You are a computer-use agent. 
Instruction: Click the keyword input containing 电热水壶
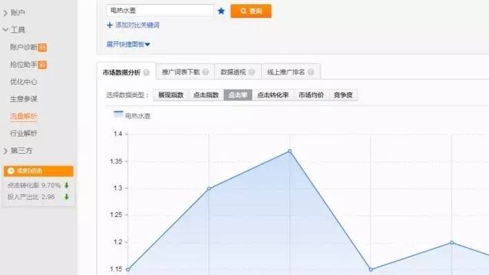pyautogui.click(x=160, y=10)
